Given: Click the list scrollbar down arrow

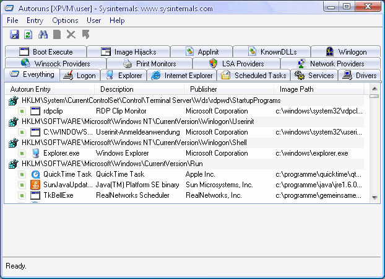Looking at the screenshot, I should point(374,197).
